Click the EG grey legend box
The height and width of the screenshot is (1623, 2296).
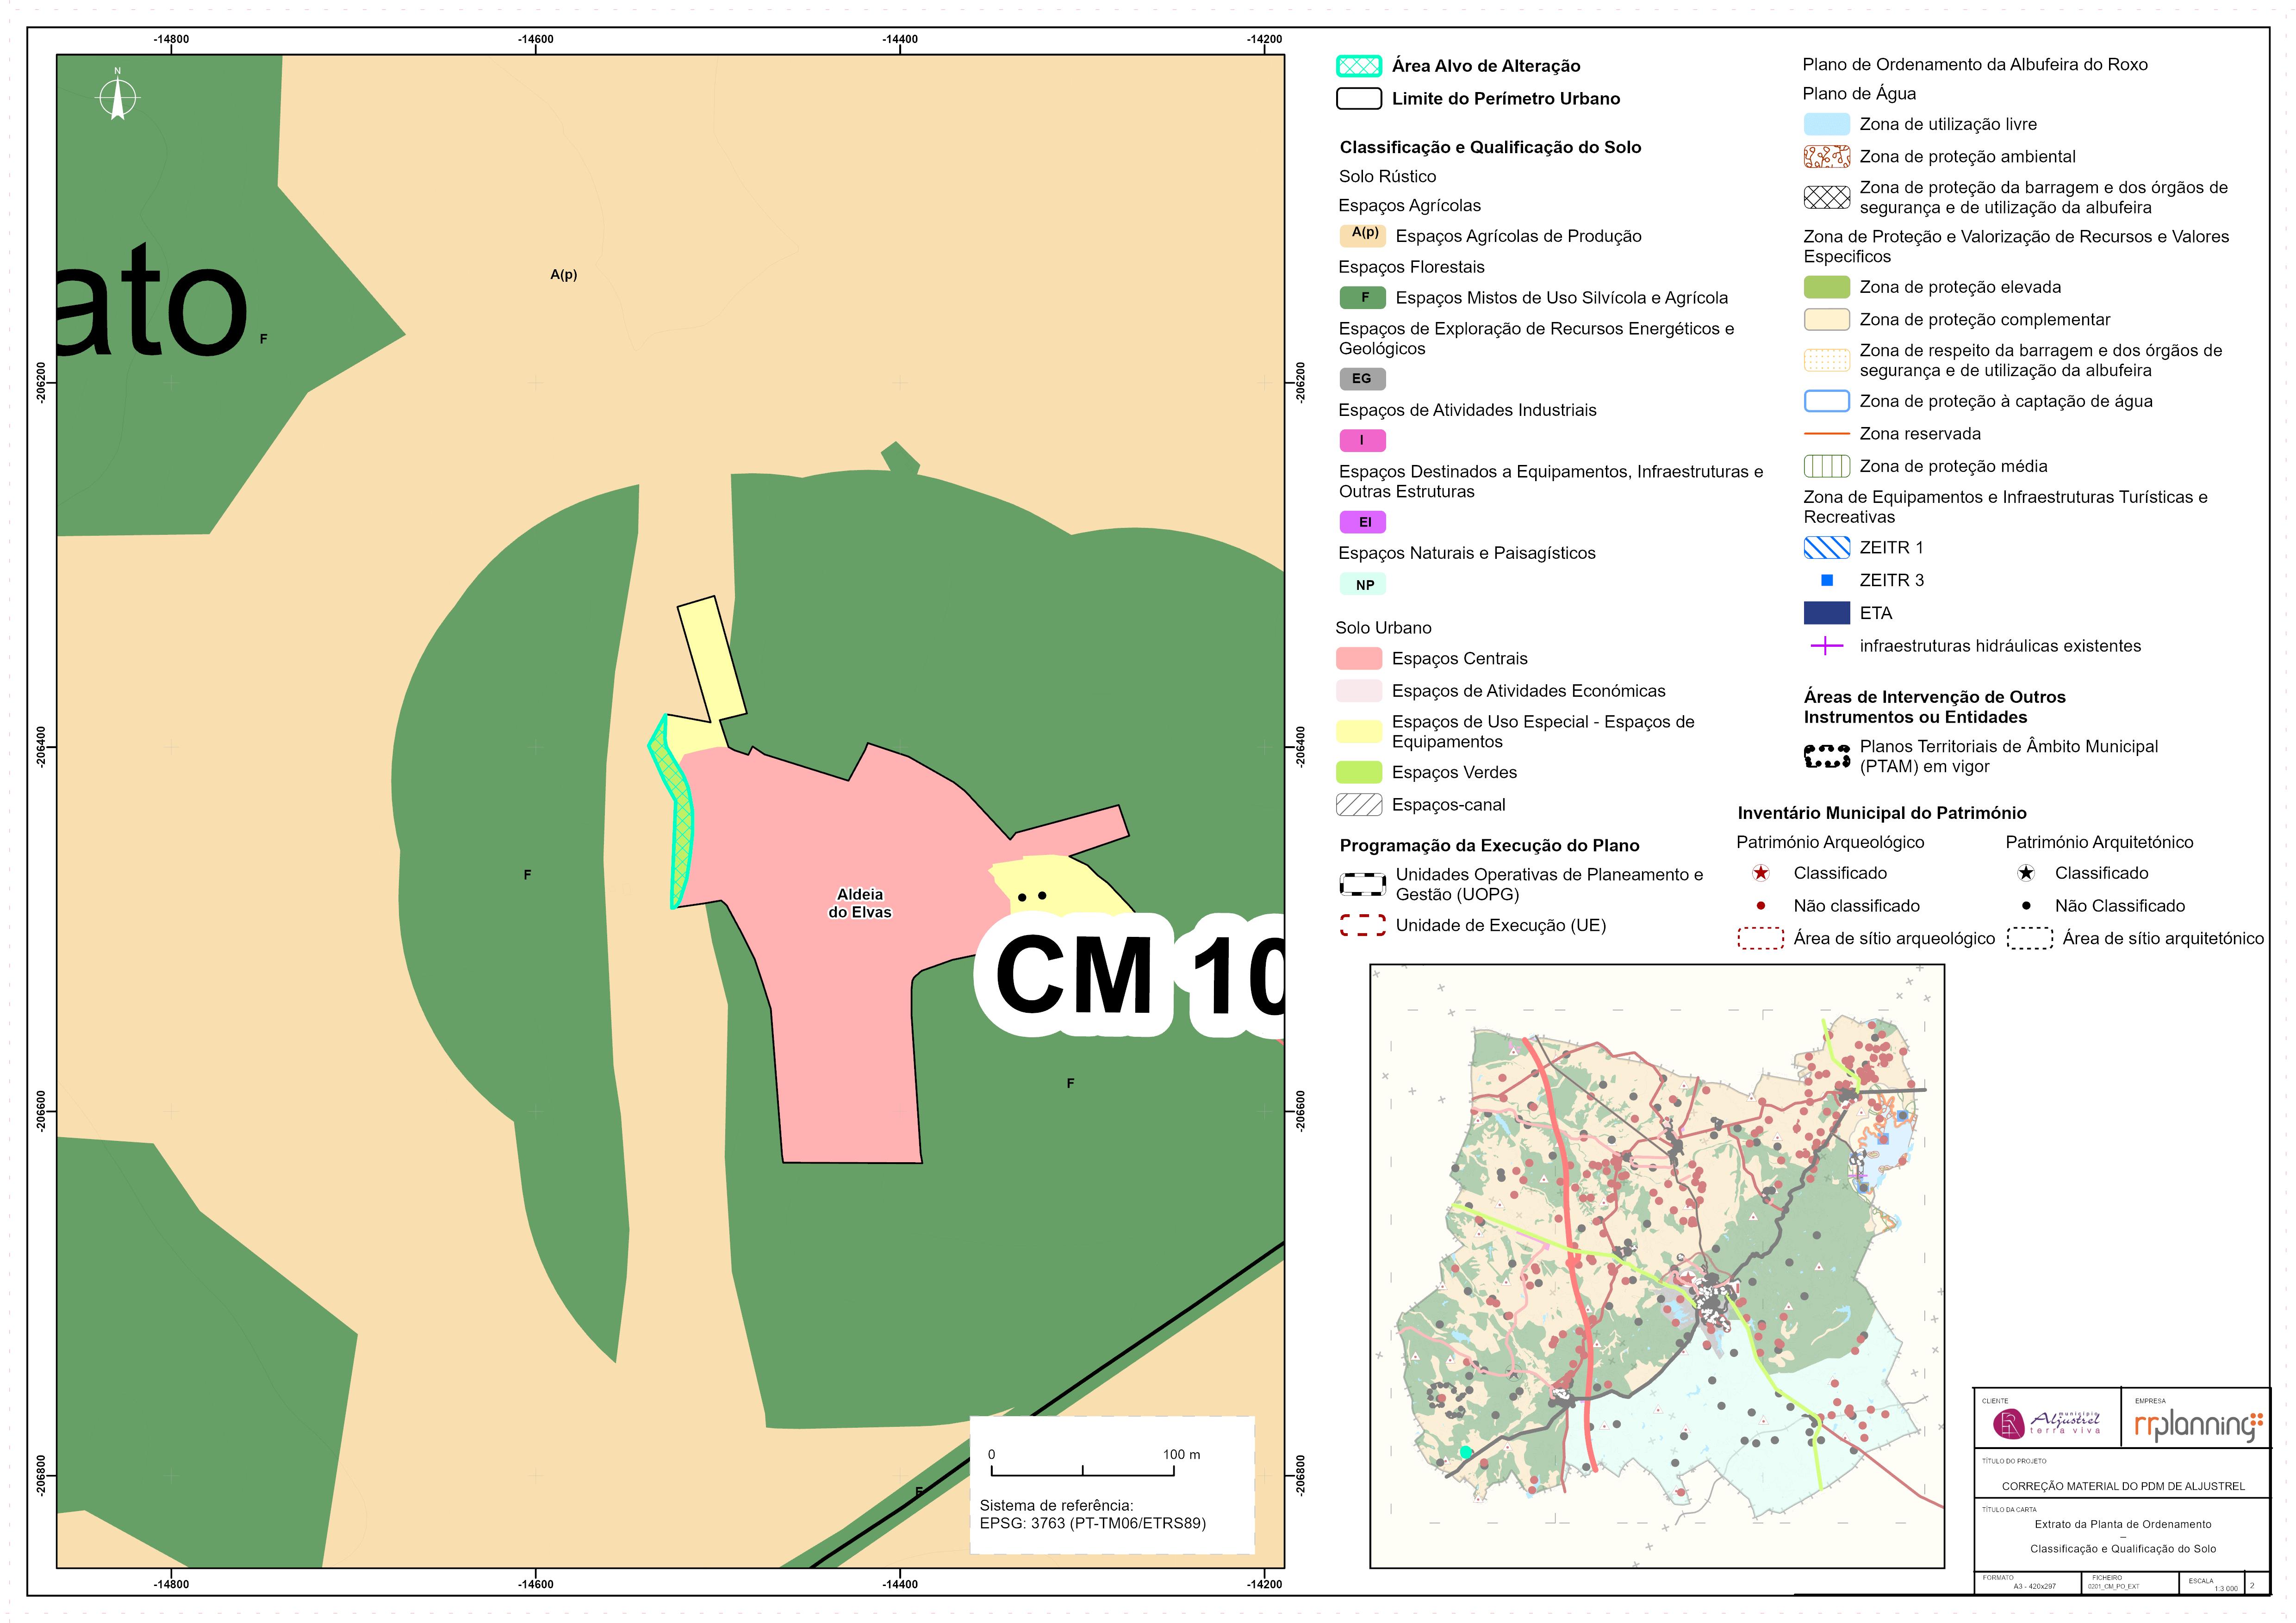click(1362, 379)
